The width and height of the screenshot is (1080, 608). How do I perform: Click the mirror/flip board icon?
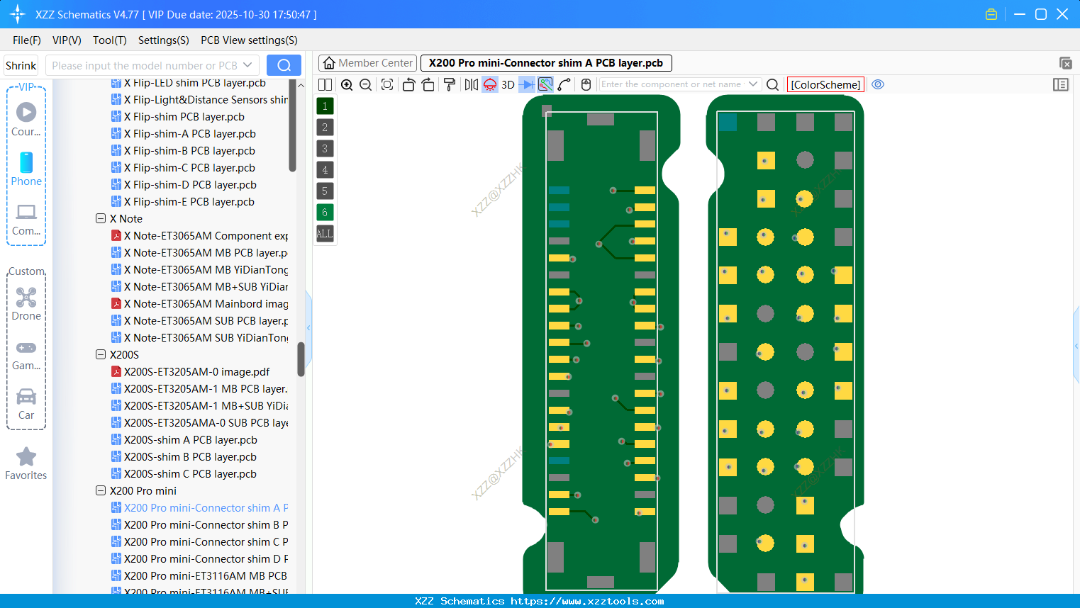(470, 84)
